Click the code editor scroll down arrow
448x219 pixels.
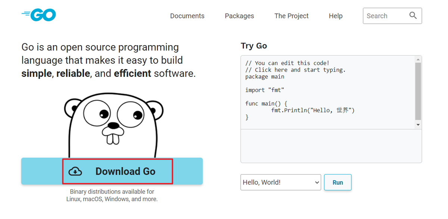point(418,125)
